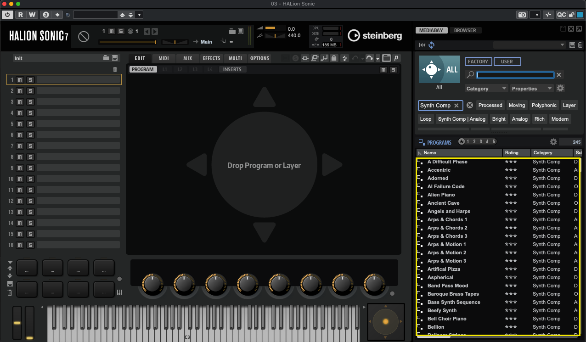The height and width of the screenshot is (342, 586).
Task: Open the Category filter dropdown
Action: click(x=486, y=89)
